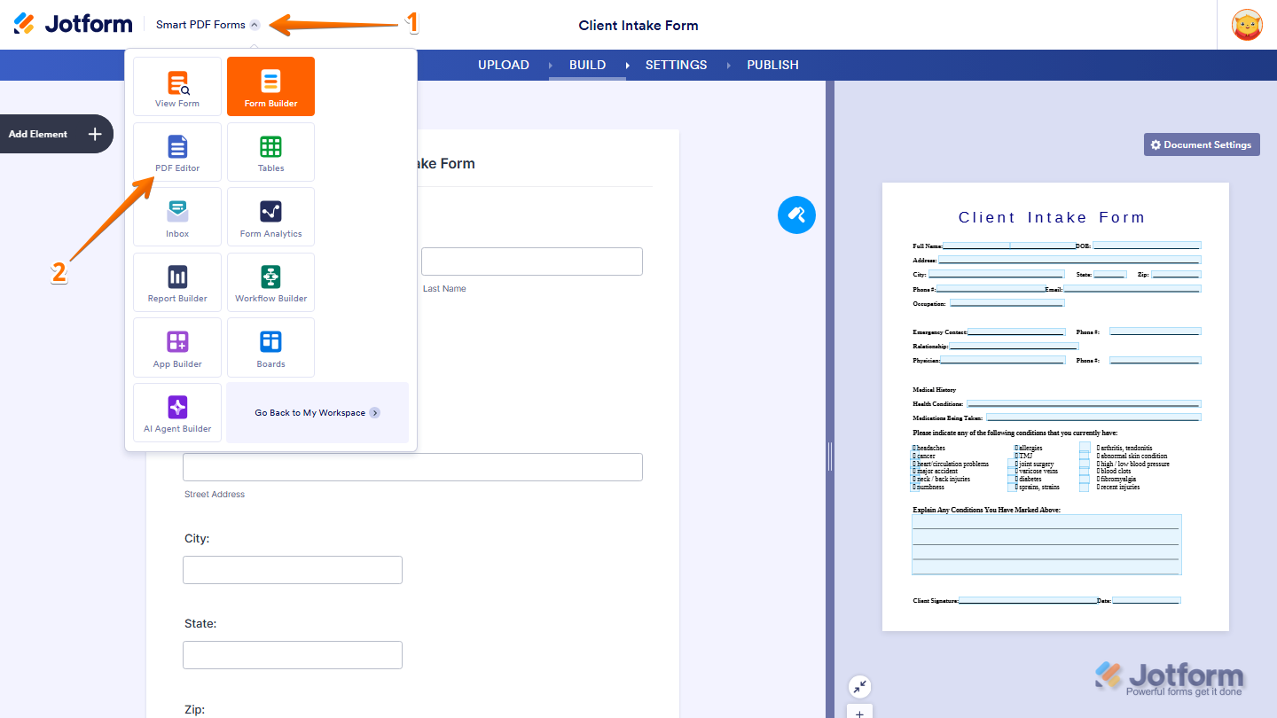Click Go Back to My Workspace

tap(317, 413)
